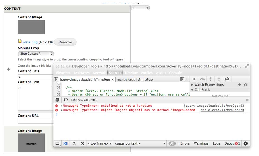
Task: Click the step over function icon
Action: pos(202,79)
